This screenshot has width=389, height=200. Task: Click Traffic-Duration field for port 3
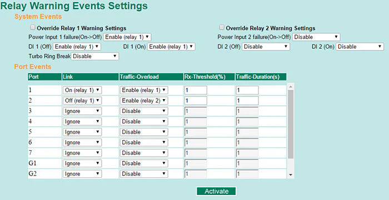[247, 111]
